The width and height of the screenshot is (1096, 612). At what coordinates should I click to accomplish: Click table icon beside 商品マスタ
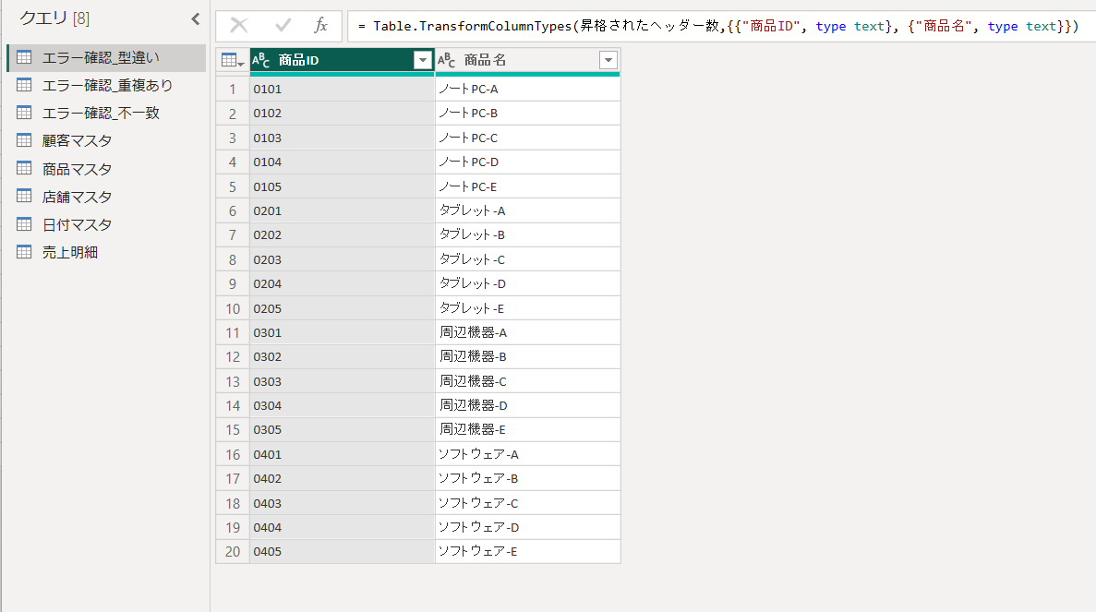[24, 168]
